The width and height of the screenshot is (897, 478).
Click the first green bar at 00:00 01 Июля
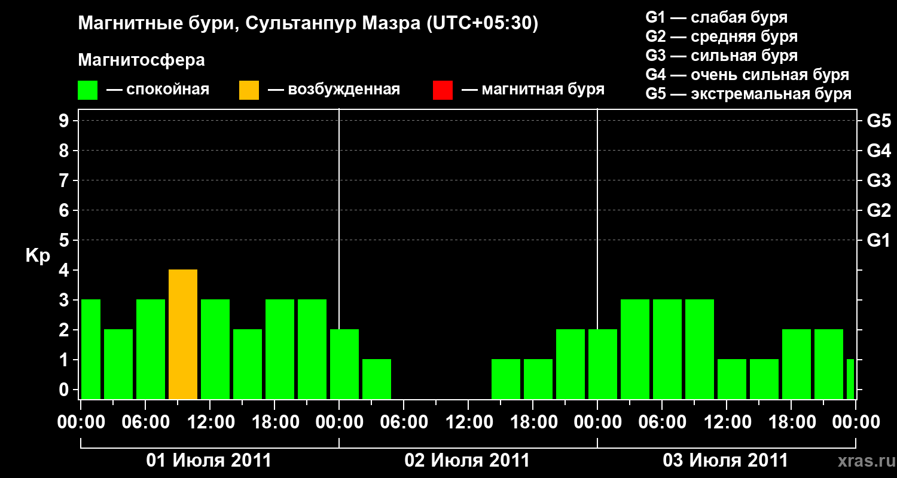coord(91,350)
